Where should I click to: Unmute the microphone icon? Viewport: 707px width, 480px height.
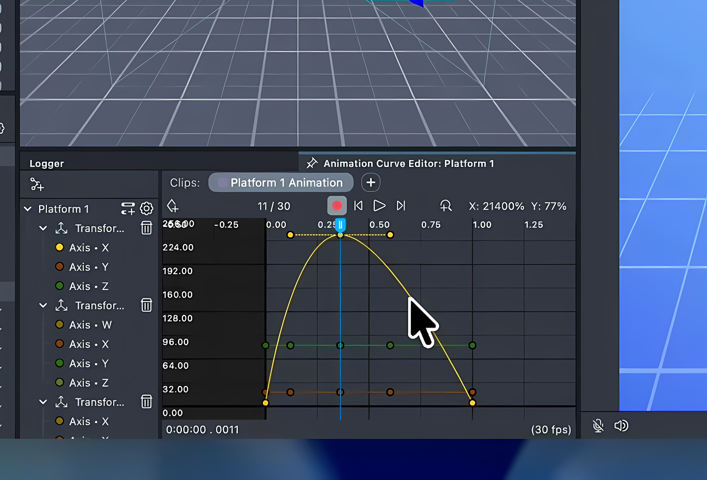[x=598, y=426]
